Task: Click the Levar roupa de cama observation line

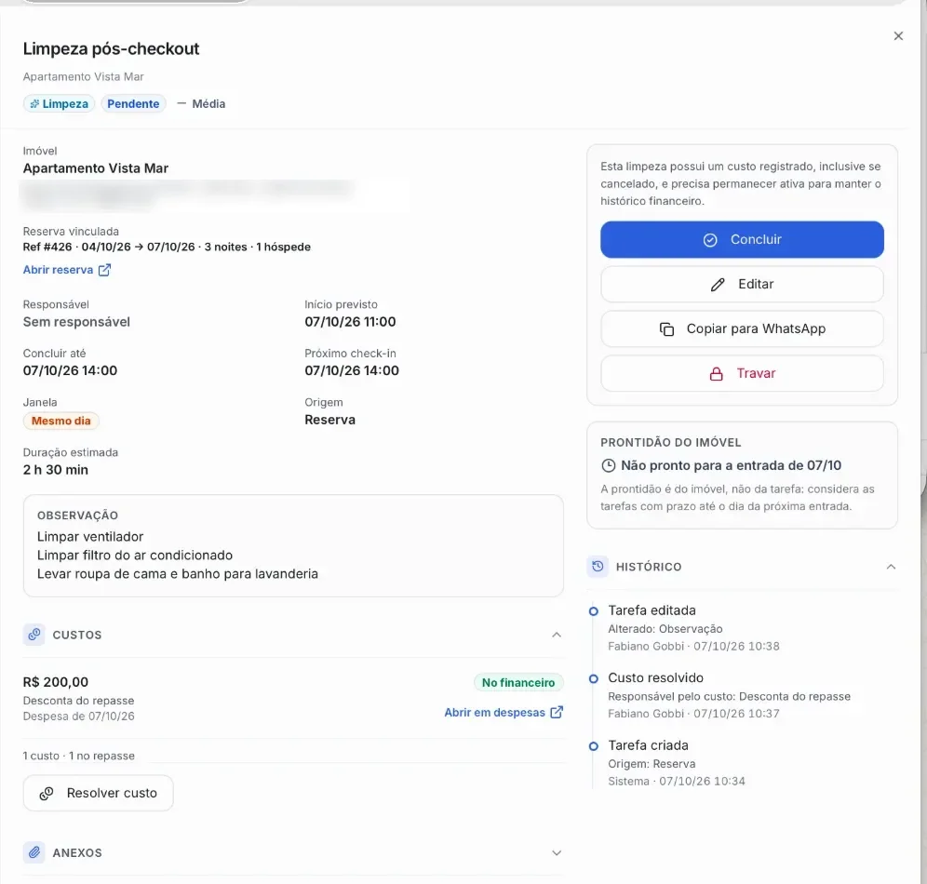Action: tap(178, 574)
